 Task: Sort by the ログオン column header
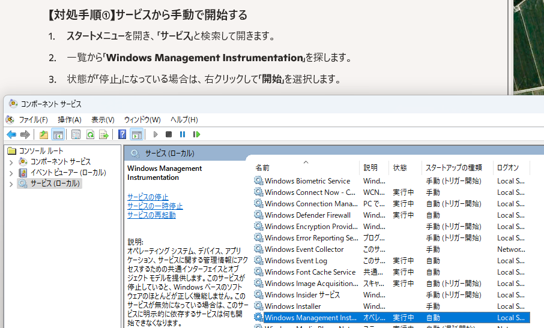pos(512,168)
